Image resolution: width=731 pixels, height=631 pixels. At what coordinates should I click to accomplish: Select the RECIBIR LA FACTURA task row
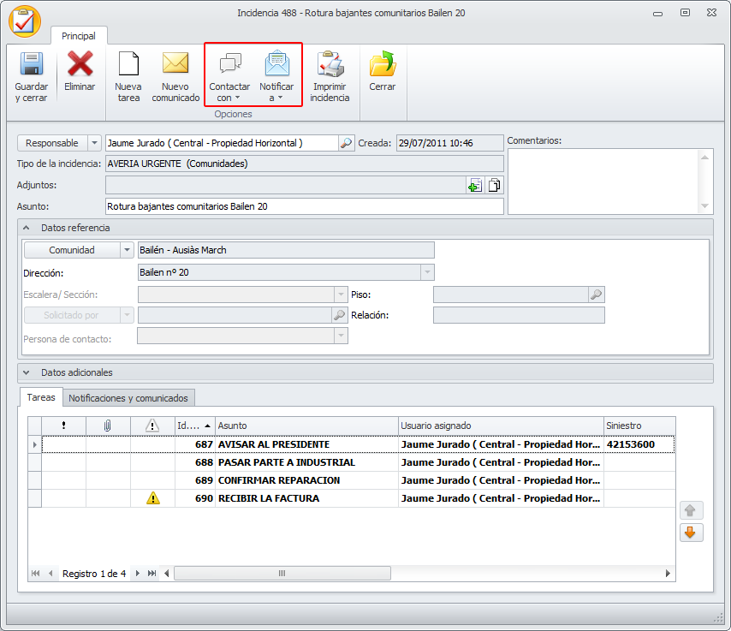point(358,498)
